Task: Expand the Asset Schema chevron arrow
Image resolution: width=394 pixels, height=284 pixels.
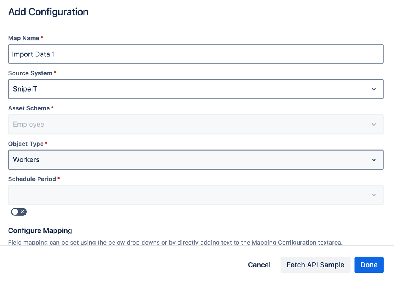Action: (373, 124)
